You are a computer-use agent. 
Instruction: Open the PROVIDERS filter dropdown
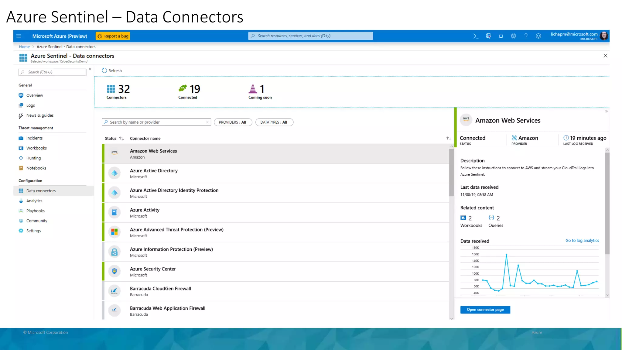pyautogui.click(x=233, y=122)
